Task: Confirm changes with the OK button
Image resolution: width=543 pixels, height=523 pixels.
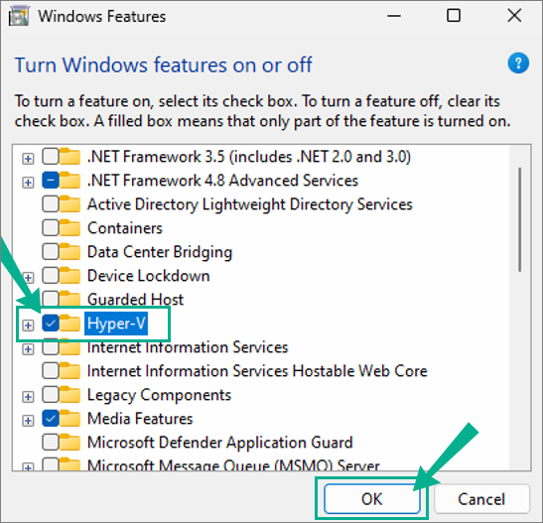Action: pyautogui.click(x=372, y=499)
